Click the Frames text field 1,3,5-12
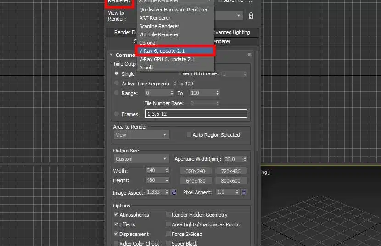 (196, 114)
